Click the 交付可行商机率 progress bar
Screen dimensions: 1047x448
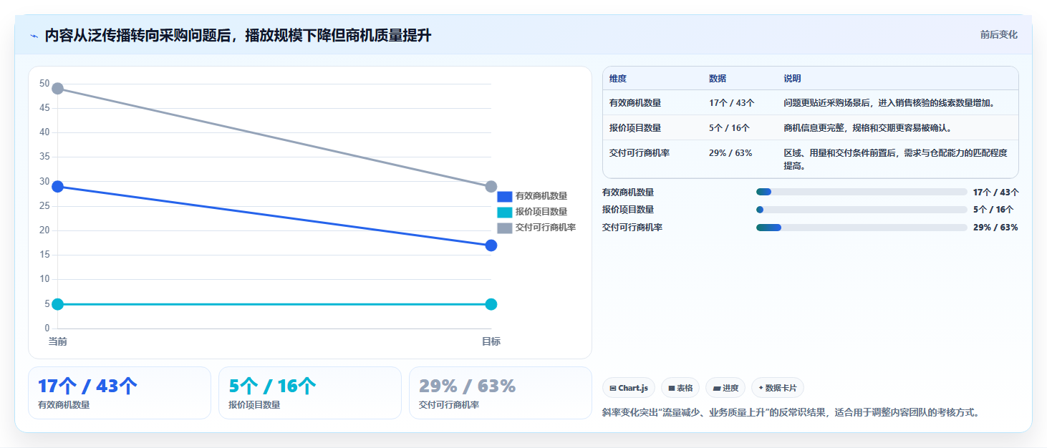click(x=862, y=228)
